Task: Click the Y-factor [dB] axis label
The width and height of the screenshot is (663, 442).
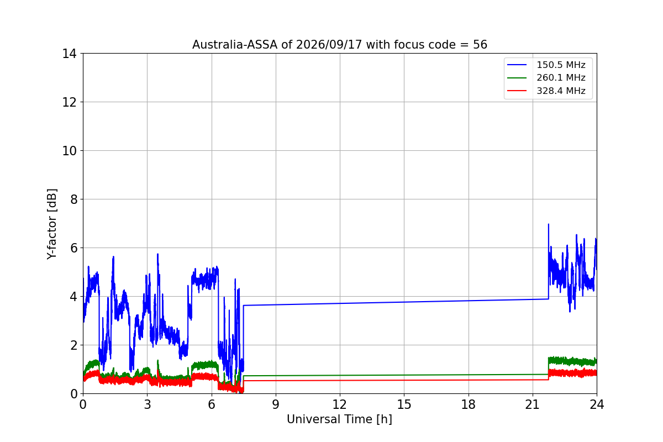Action: tap(52, 224)
